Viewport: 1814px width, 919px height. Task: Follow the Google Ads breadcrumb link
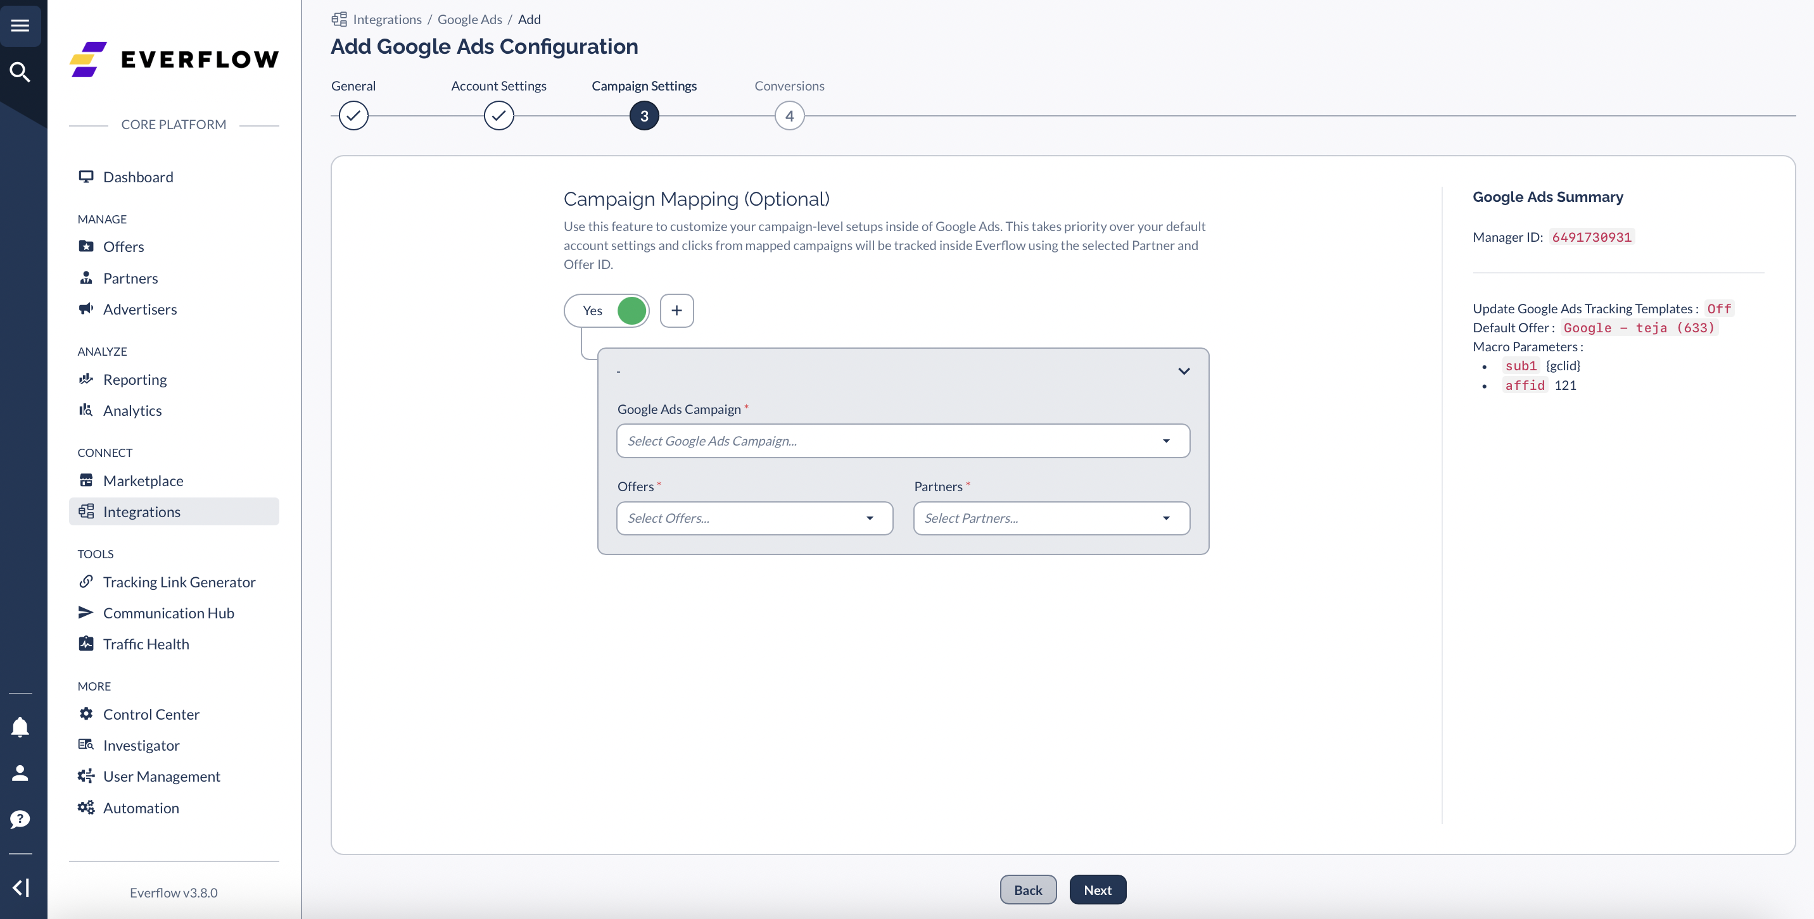click(470, 19)
